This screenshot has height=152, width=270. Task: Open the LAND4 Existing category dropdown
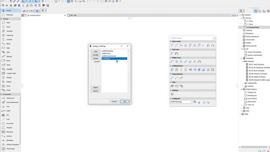[181, 102]
